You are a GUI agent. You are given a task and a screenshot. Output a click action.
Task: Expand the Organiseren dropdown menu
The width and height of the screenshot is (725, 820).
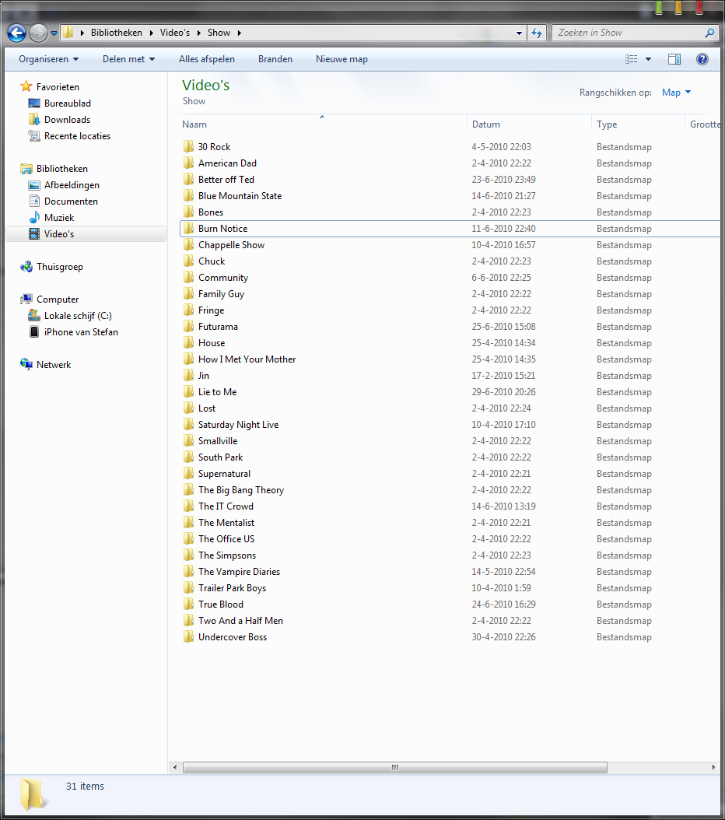(x=48, y=59)
